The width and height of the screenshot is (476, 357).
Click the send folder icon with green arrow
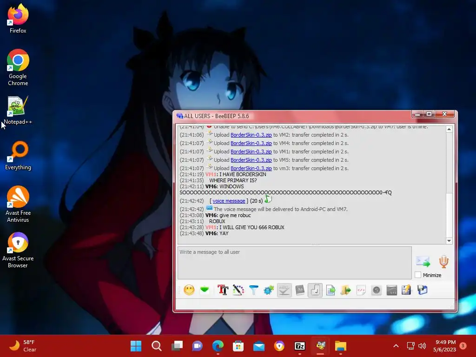tap(346, 290)
